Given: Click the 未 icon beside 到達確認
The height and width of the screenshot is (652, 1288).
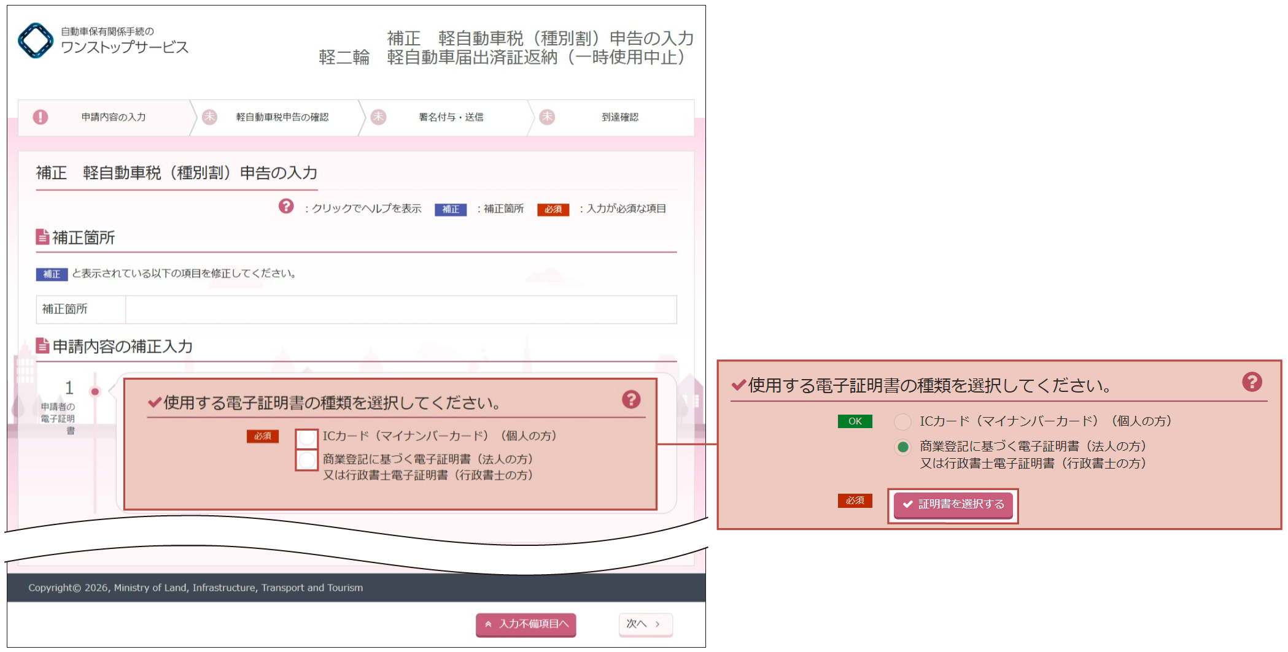Looking at the screenshot, I should tap(547, 117).
